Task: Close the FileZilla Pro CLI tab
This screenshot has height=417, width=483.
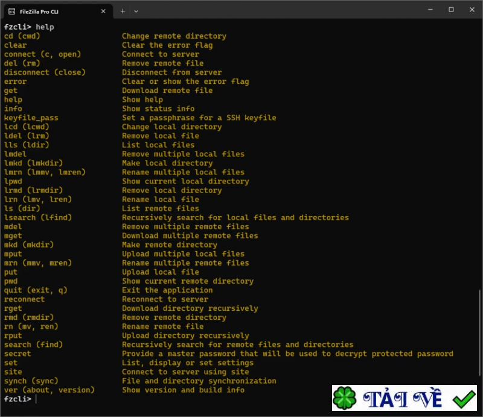Action: tap(103, 11)
